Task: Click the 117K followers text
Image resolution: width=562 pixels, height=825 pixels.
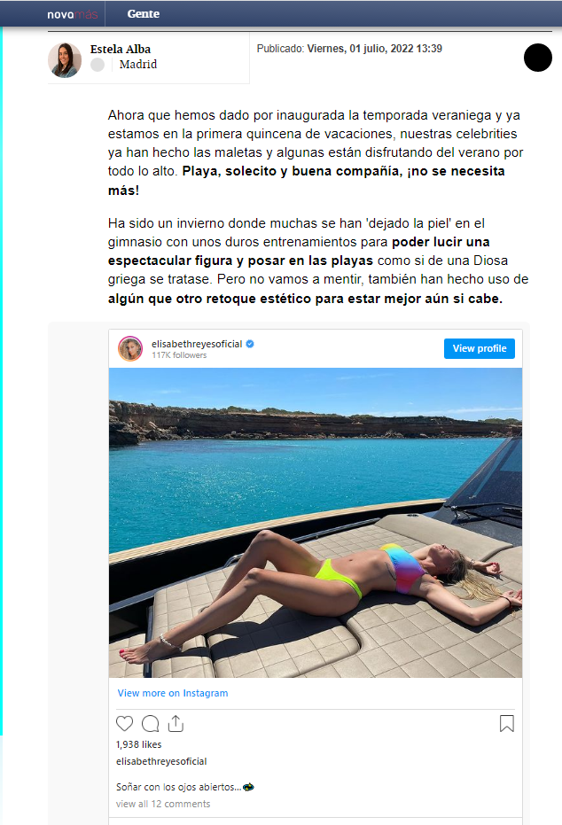Action: [x=179, y=355]
